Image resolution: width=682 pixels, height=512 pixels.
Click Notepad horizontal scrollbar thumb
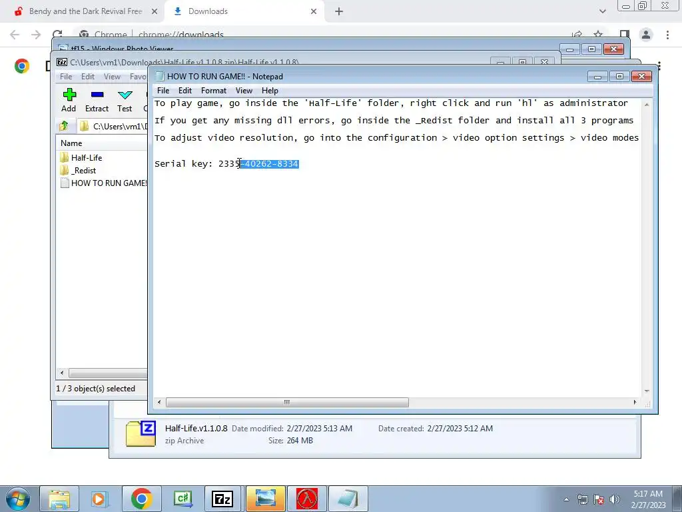pyautogui.click(x=287, y=402)
